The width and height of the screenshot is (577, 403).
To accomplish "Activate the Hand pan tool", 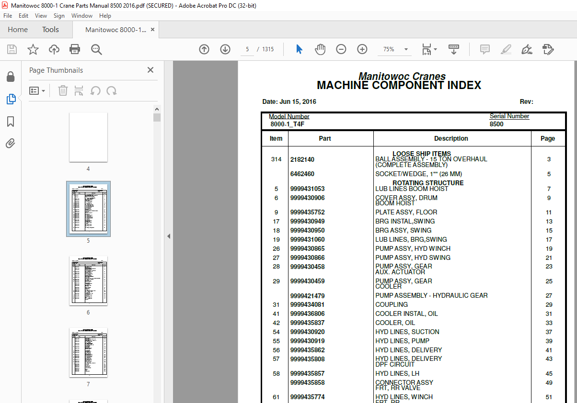I will pyautogui.click(x=320, y=49).
